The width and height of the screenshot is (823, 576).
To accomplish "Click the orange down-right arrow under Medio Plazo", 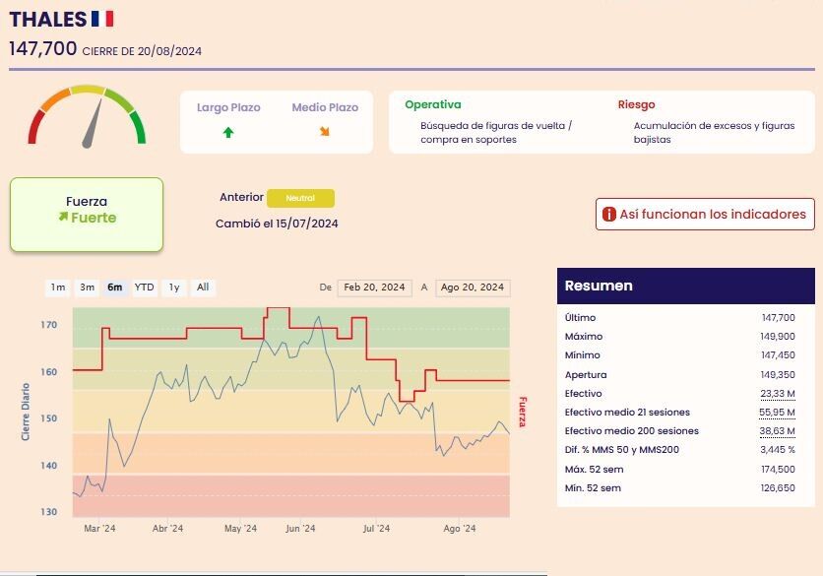I will point(325,132).
